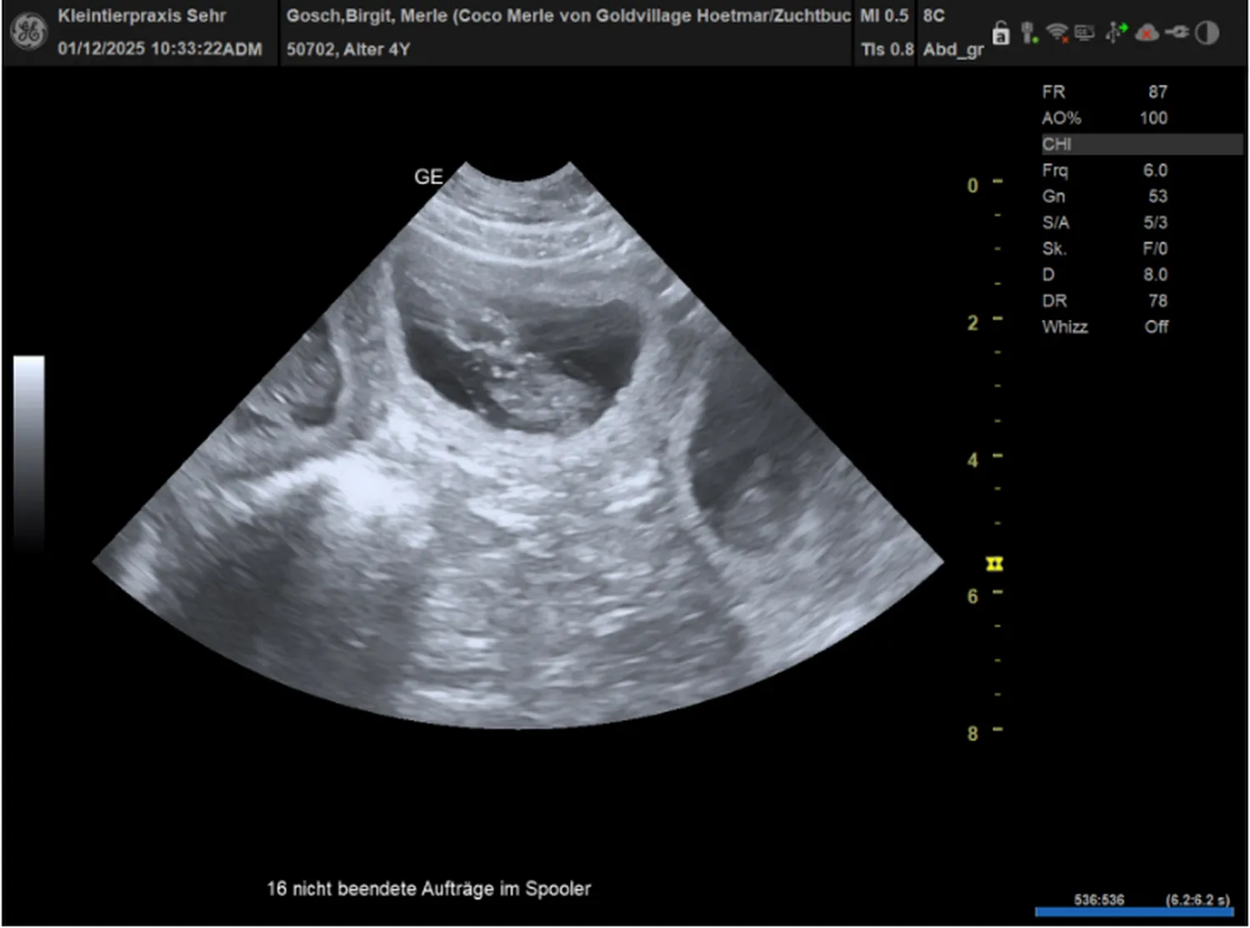Viewport: 1250px width, 928px height.
Task: Select the D 8.0 depth parameter
Action: [x=1104, y=275]
